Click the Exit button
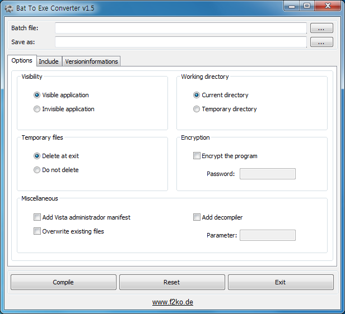The height and width of the screenshot is (314, 345). pos(281,282)
